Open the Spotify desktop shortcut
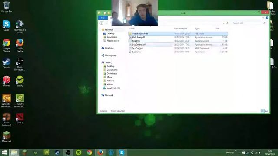The width and height of the screenshot is (278, 156). [x=20, y=81]
